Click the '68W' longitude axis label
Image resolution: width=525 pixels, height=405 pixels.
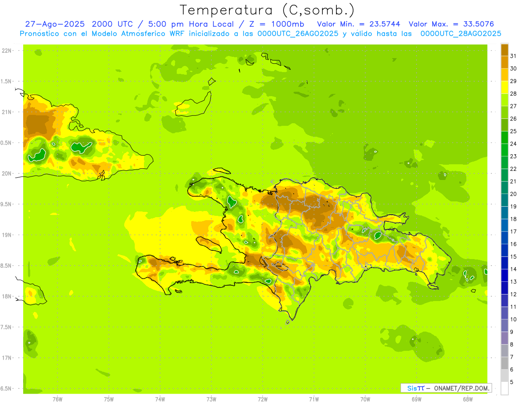(x=468, y=399)
